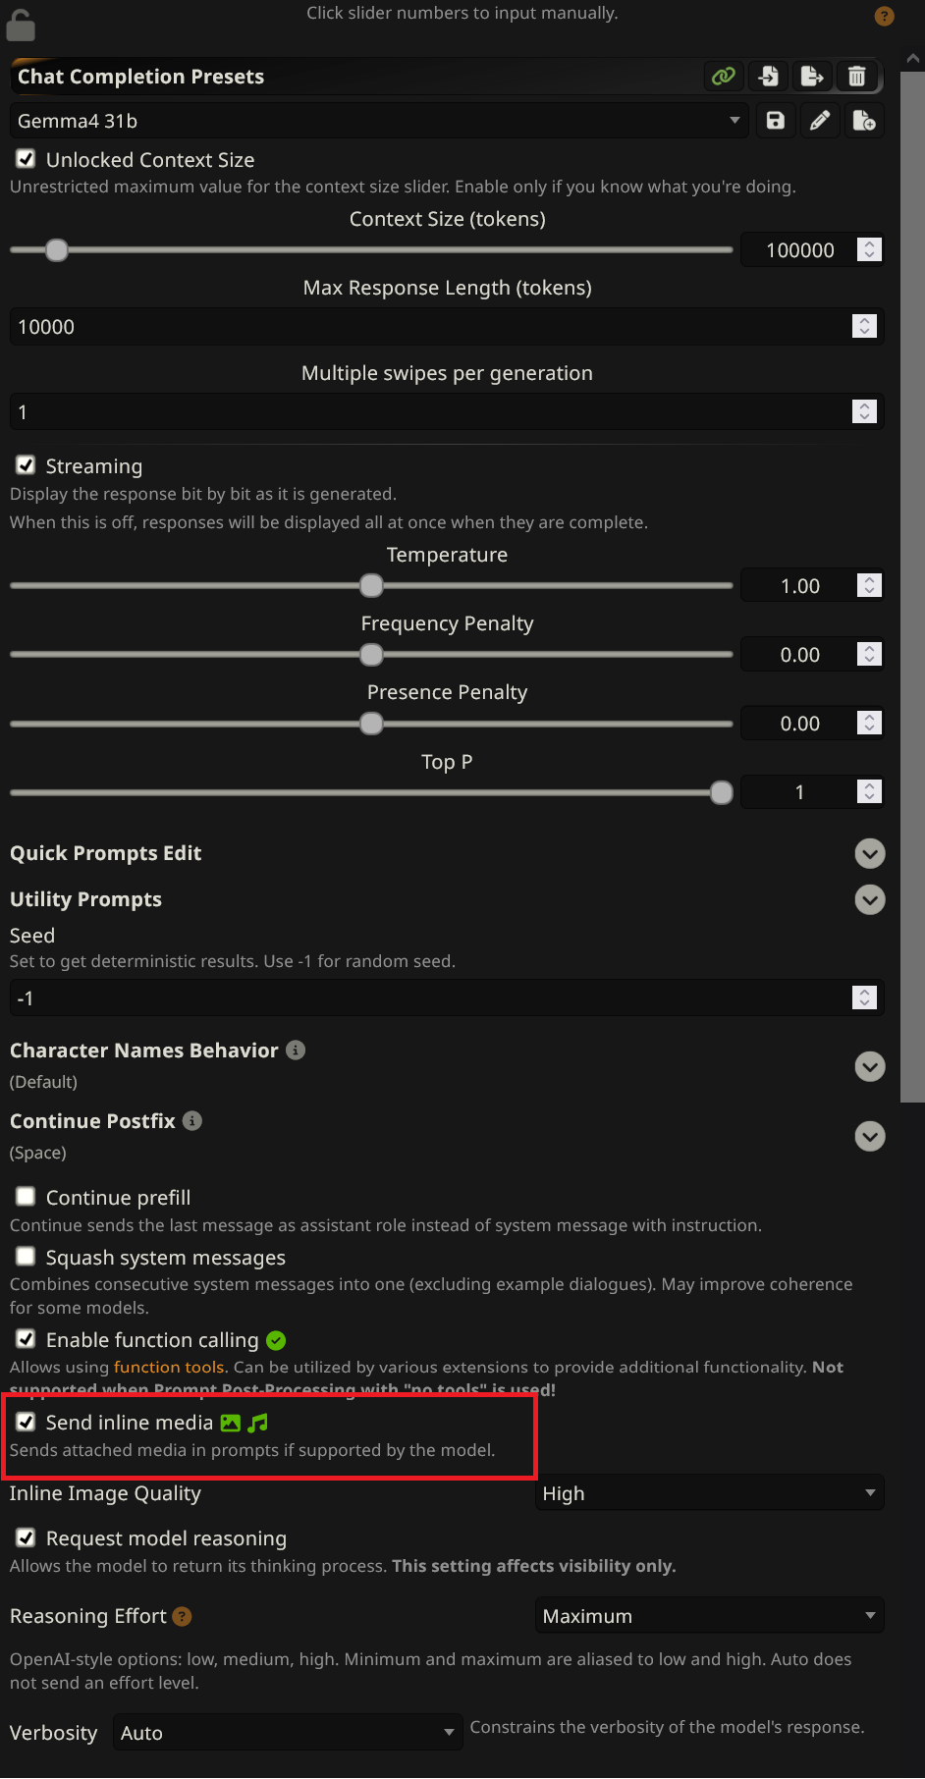Rename the preset using the pencil icon

click(820, 121)
